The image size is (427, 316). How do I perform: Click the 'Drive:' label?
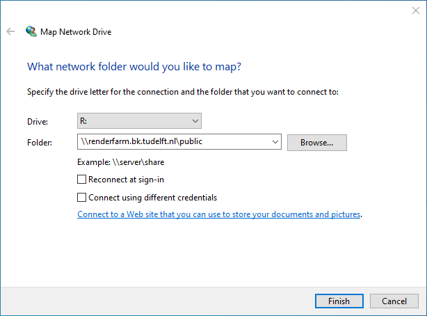(38, 122)
